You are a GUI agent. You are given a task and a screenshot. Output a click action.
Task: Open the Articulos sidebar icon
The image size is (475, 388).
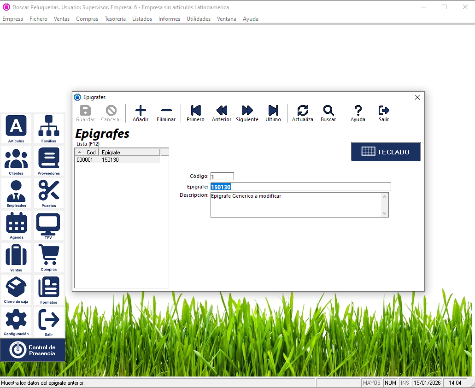coord(16,129)
